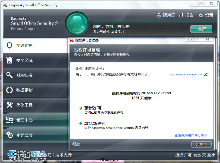The width and height of the screenshot is (220, 163).
Task: Close the Kaspersky main window
Action: [x=211, y=4]
